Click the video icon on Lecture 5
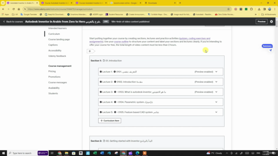The image size is (278, 156). click(115, 112)
